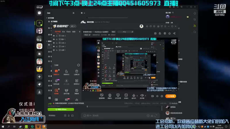Open streaming settings gear icon
This screenshot has width=230, height=129.
162,96
